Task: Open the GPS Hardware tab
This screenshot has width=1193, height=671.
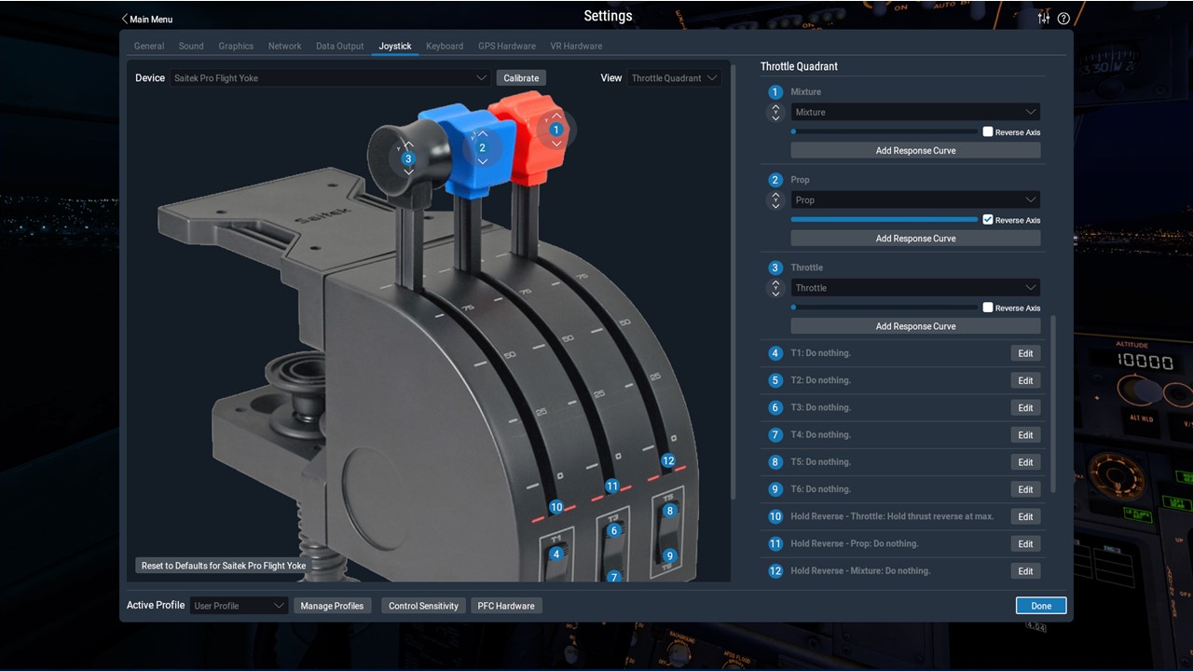Action: [507, 46]
